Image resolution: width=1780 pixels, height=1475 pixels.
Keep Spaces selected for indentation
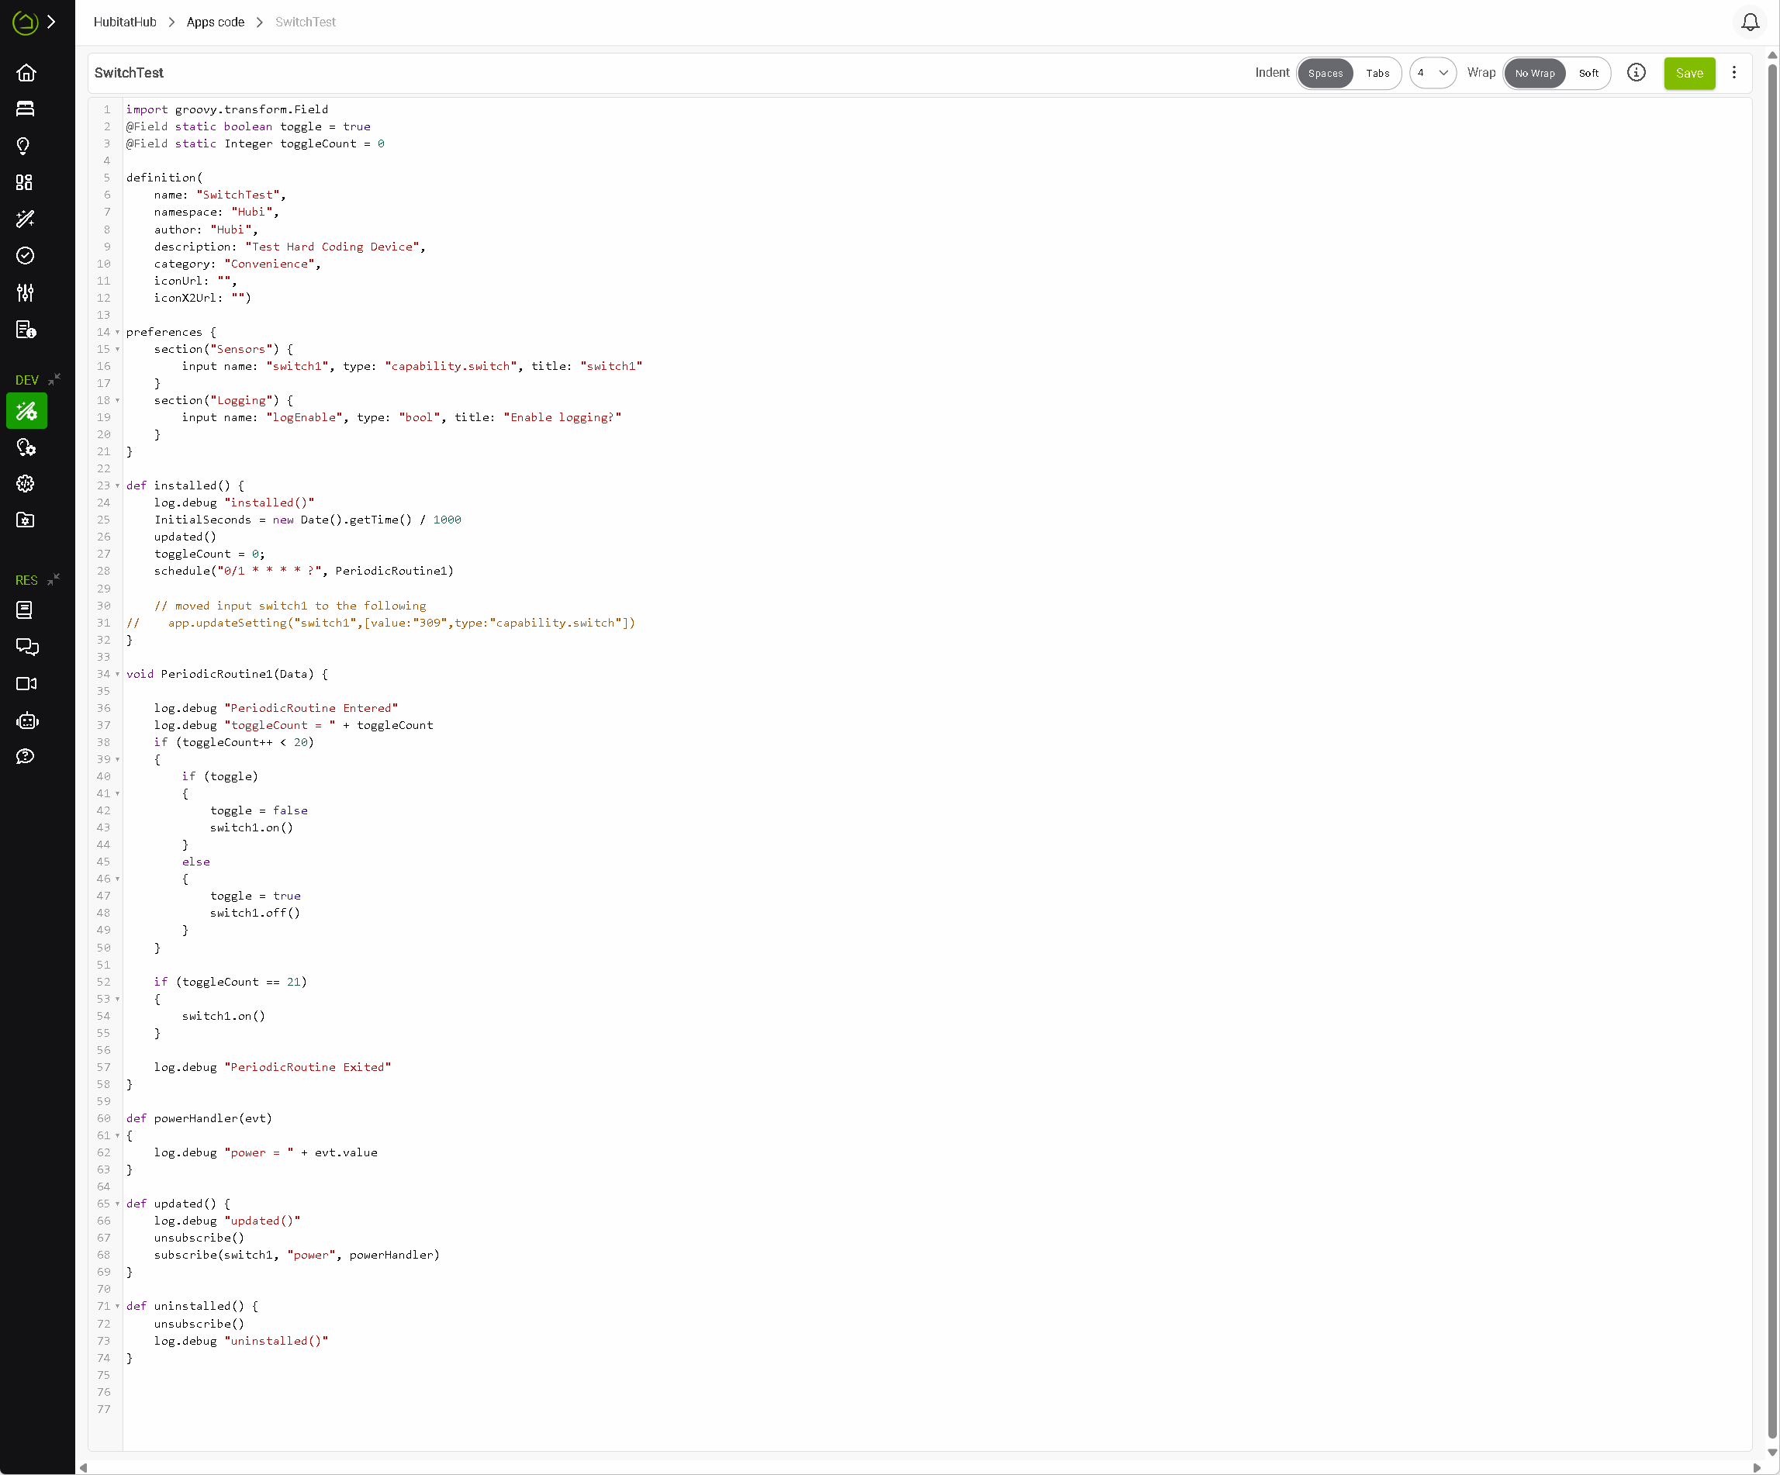(x=1325, y=73)
